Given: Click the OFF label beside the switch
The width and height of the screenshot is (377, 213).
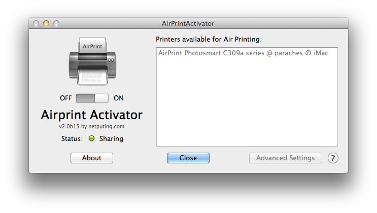Looking at the screenshot, I should (x=66, y=98).
